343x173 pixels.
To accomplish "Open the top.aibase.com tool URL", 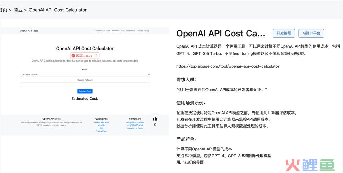I will tap(227, 66).
